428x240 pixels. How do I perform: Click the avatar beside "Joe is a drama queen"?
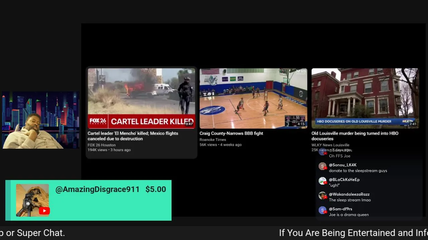coord(322,210)
